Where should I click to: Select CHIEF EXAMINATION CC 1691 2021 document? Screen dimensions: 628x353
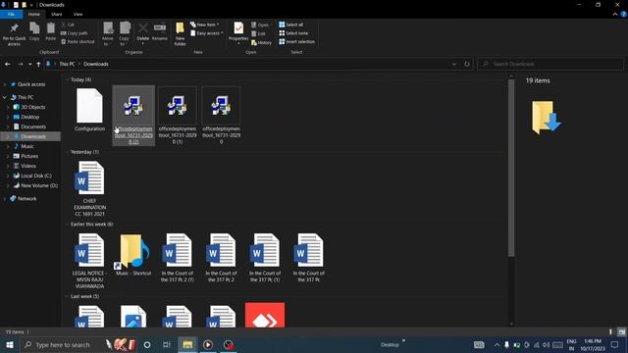pos(89,188)
